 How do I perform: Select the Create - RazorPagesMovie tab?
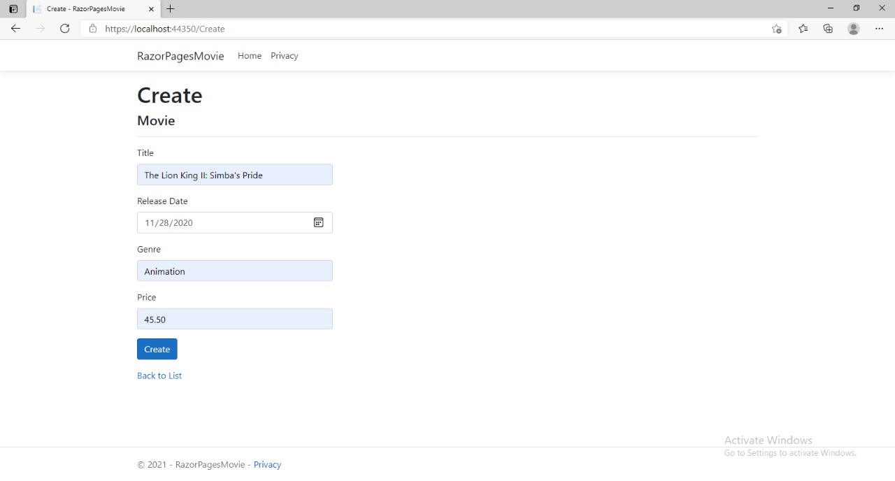point(93,9)
